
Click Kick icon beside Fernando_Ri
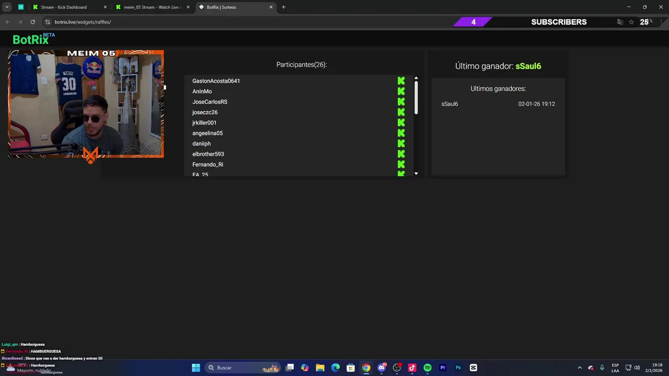[x=401, y=164]
